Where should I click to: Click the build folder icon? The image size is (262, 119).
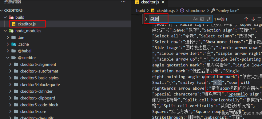(x=11, y=17)
